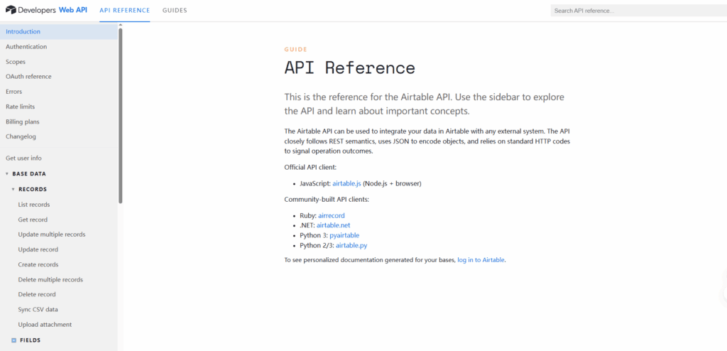
Task: Click the Airtable Developers logo icon
Action: click(11, 10)
